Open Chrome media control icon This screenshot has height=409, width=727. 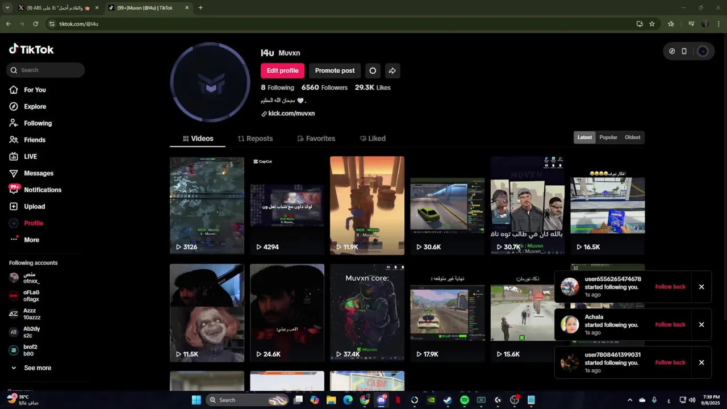coord(691,24)
